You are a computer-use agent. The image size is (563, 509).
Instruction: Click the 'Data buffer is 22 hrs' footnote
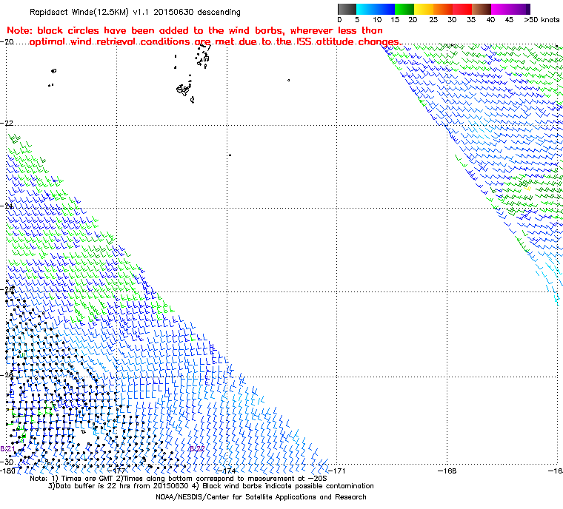[x=211, y=486]
